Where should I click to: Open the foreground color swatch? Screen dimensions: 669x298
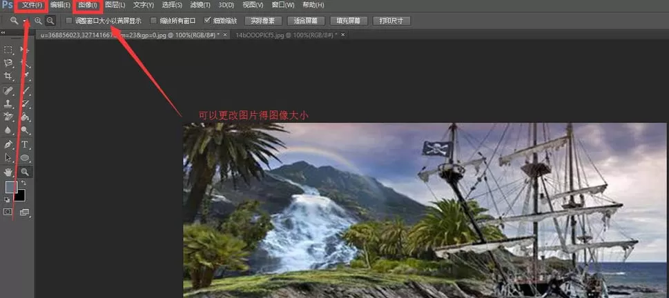[x=10, y=187]
